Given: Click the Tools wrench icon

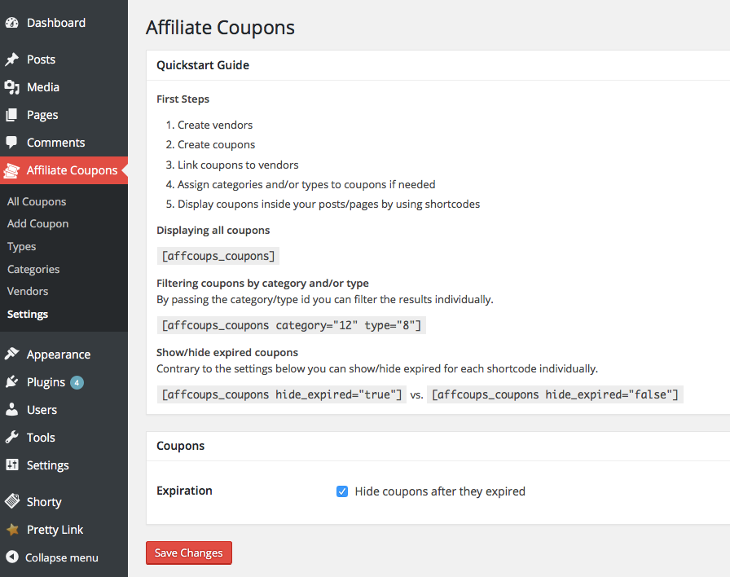Looking at the screenshot, I should 12,438.
